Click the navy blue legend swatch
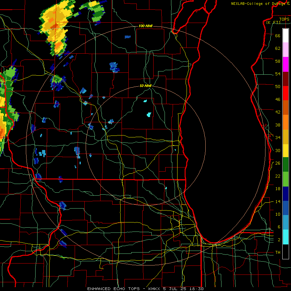Viewport: 291px width, 291px height. 286,194
